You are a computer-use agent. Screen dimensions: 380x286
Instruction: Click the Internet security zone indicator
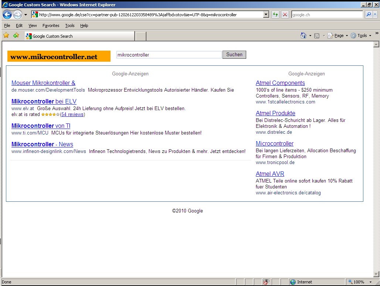(x=317, y=282)
